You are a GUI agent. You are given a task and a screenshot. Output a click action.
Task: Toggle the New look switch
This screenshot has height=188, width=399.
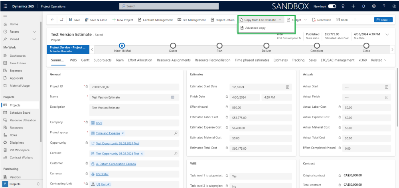332,6
